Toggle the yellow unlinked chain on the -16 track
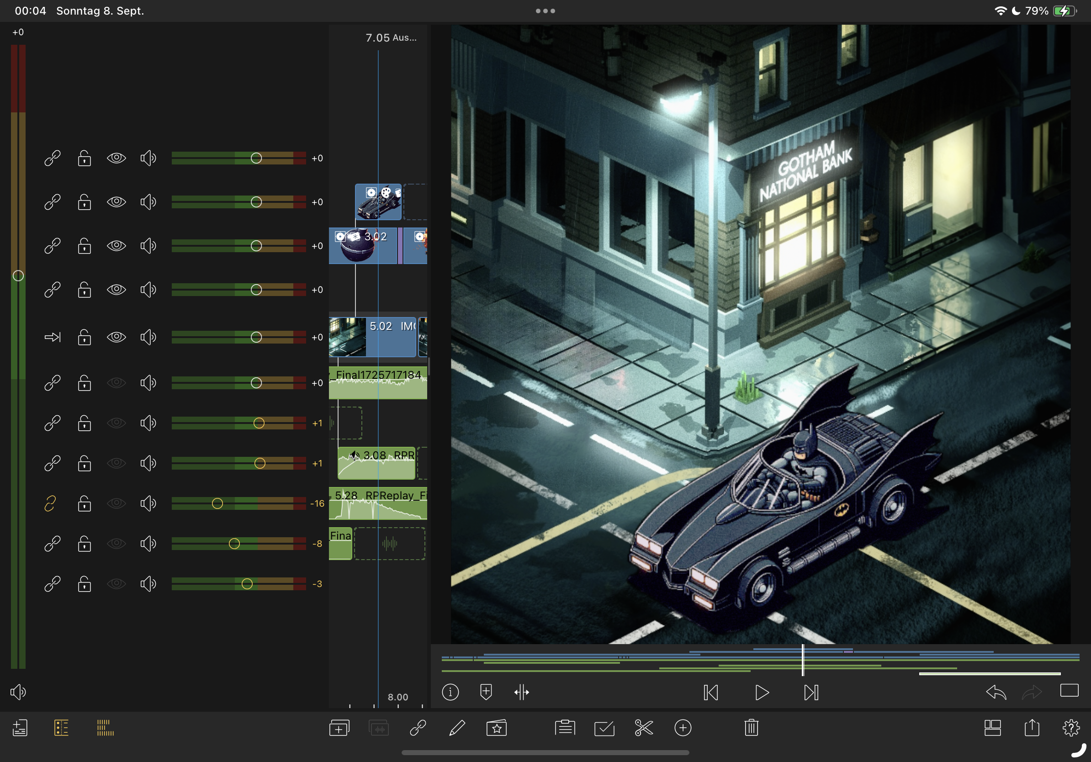This screenshot has width=1091, height=762. click(50, 503)
